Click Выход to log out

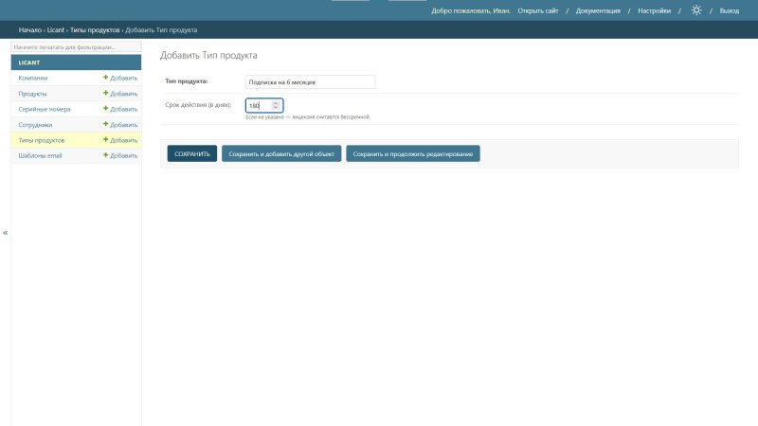729,10
